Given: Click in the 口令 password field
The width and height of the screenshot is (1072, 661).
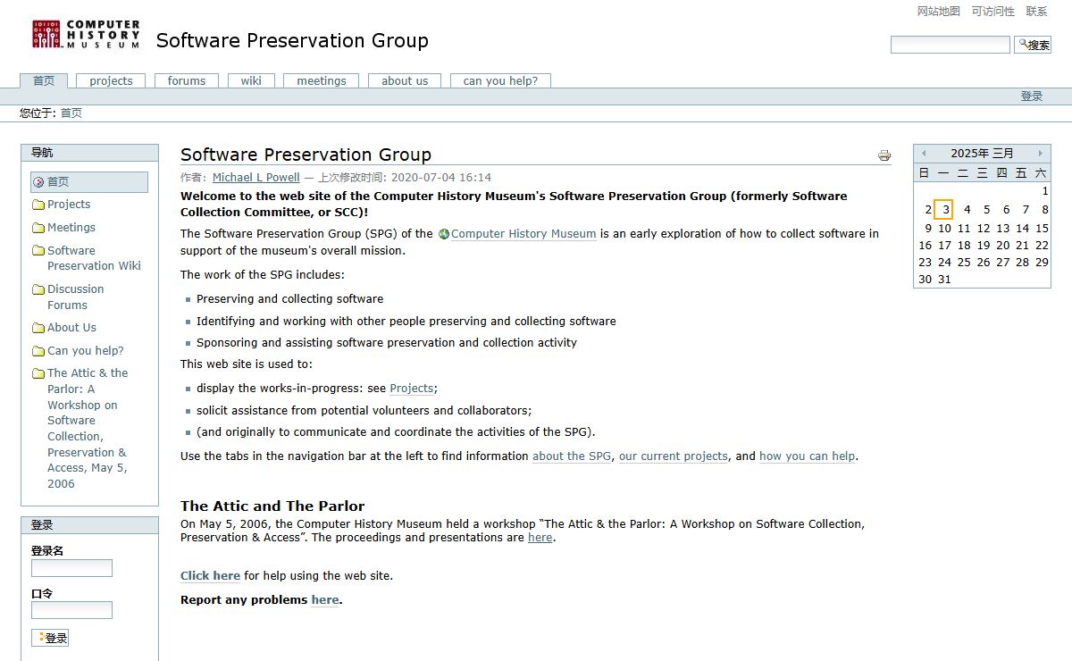Looking at the screenshot, I should pos(71,610).
